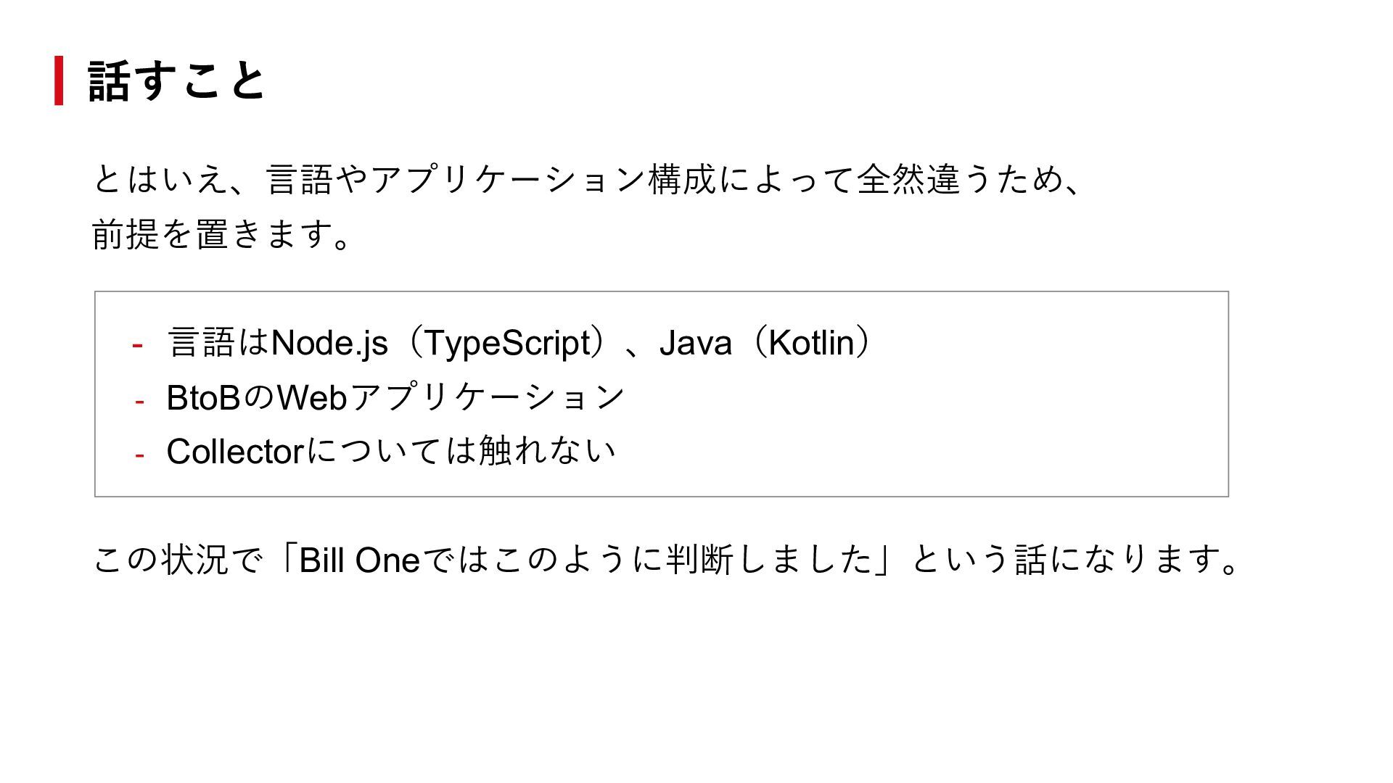Click the word Node.js in first bullet

tap(329, 343)
